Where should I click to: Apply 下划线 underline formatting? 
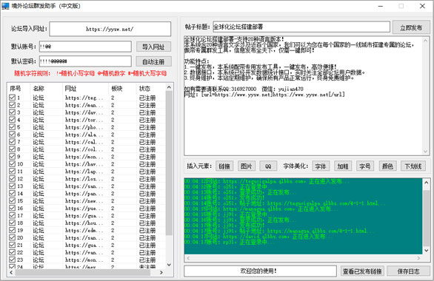pyautogui.click(x=413, y=166)
